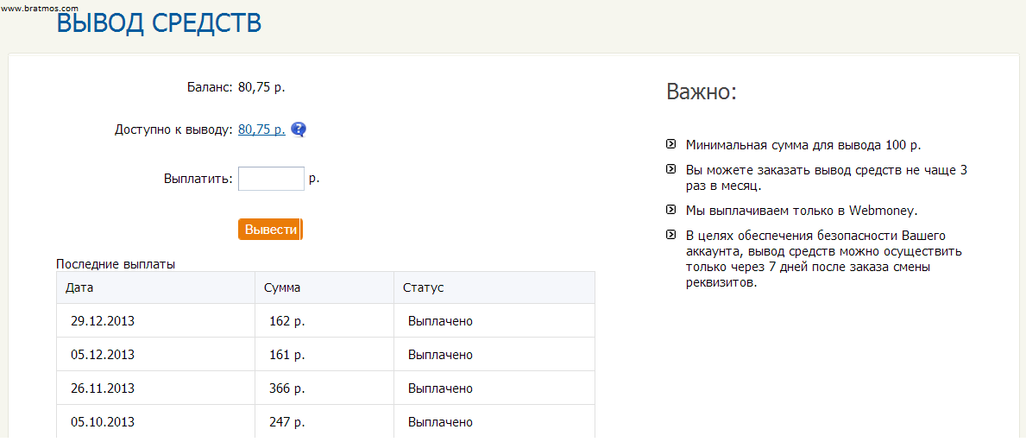Select the 29.12.2013 payout date cell

pos(103,321)
